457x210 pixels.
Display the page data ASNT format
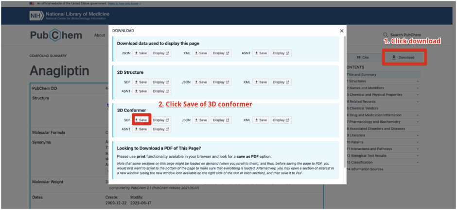click(281, 53)
